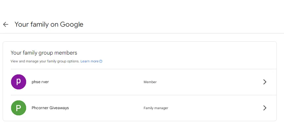Click empty area below the family members card

(142, 125)
